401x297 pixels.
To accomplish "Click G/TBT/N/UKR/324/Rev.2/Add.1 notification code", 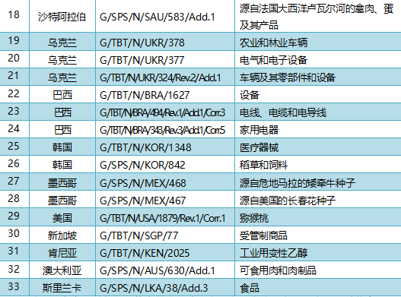I will pyautogui.click(x=165, y=77).
